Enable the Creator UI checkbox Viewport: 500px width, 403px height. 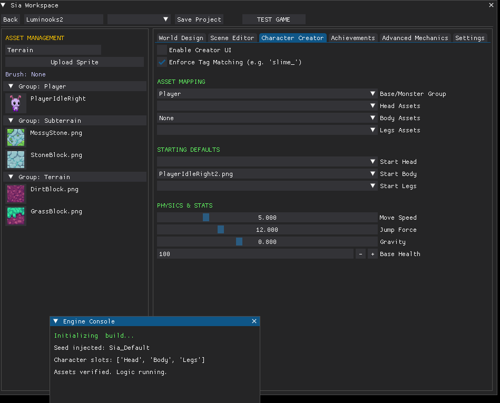click(162, 50)
